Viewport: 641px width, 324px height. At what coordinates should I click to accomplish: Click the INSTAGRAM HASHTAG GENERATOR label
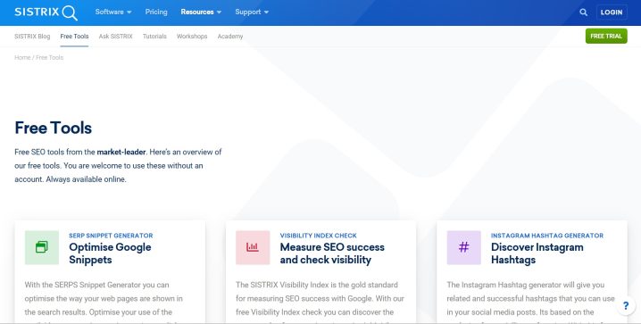tap(547, 236)
